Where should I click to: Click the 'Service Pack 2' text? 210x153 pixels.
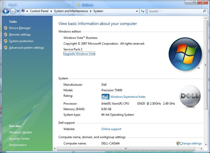pos(73,49)
